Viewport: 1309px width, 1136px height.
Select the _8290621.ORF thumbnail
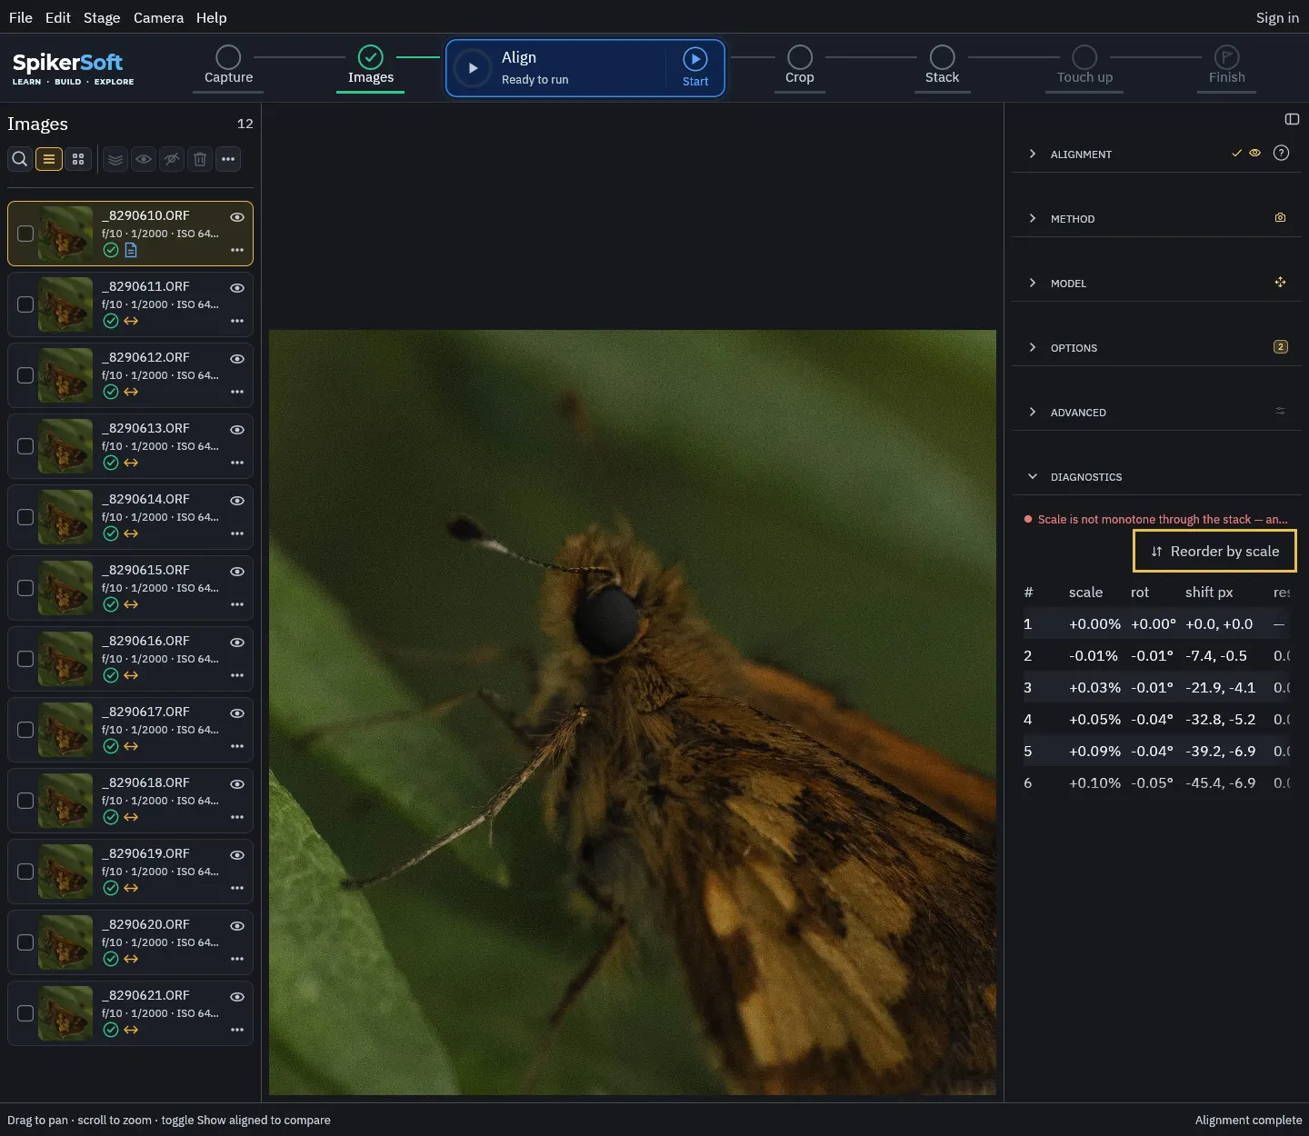tap(65, 1013)
